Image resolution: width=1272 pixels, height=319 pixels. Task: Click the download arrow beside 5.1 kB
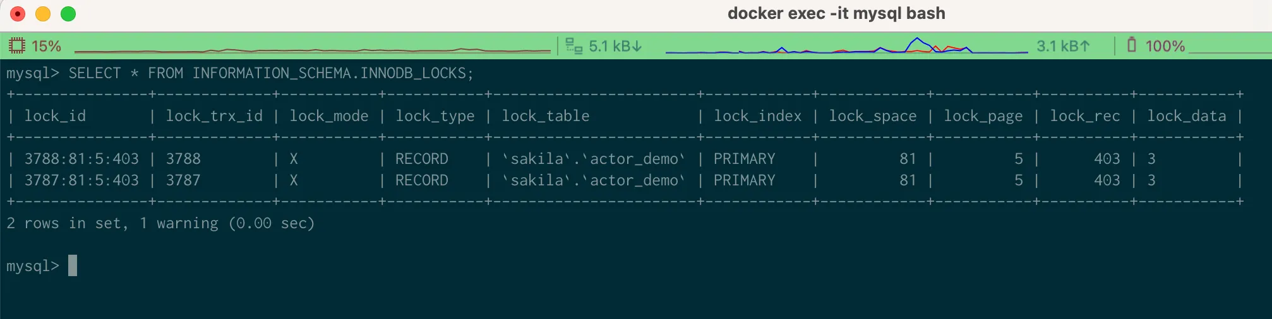click(x=637, y=46)
